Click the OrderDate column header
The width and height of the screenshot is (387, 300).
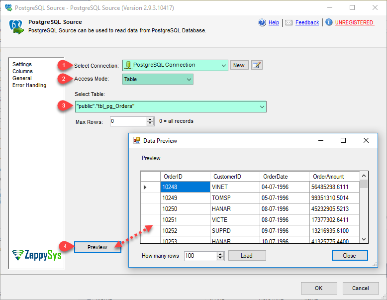point(285,177)
